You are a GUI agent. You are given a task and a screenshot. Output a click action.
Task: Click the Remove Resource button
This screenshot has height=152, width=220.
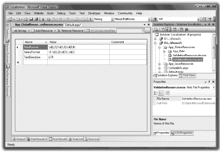click(x=71, y=31)
